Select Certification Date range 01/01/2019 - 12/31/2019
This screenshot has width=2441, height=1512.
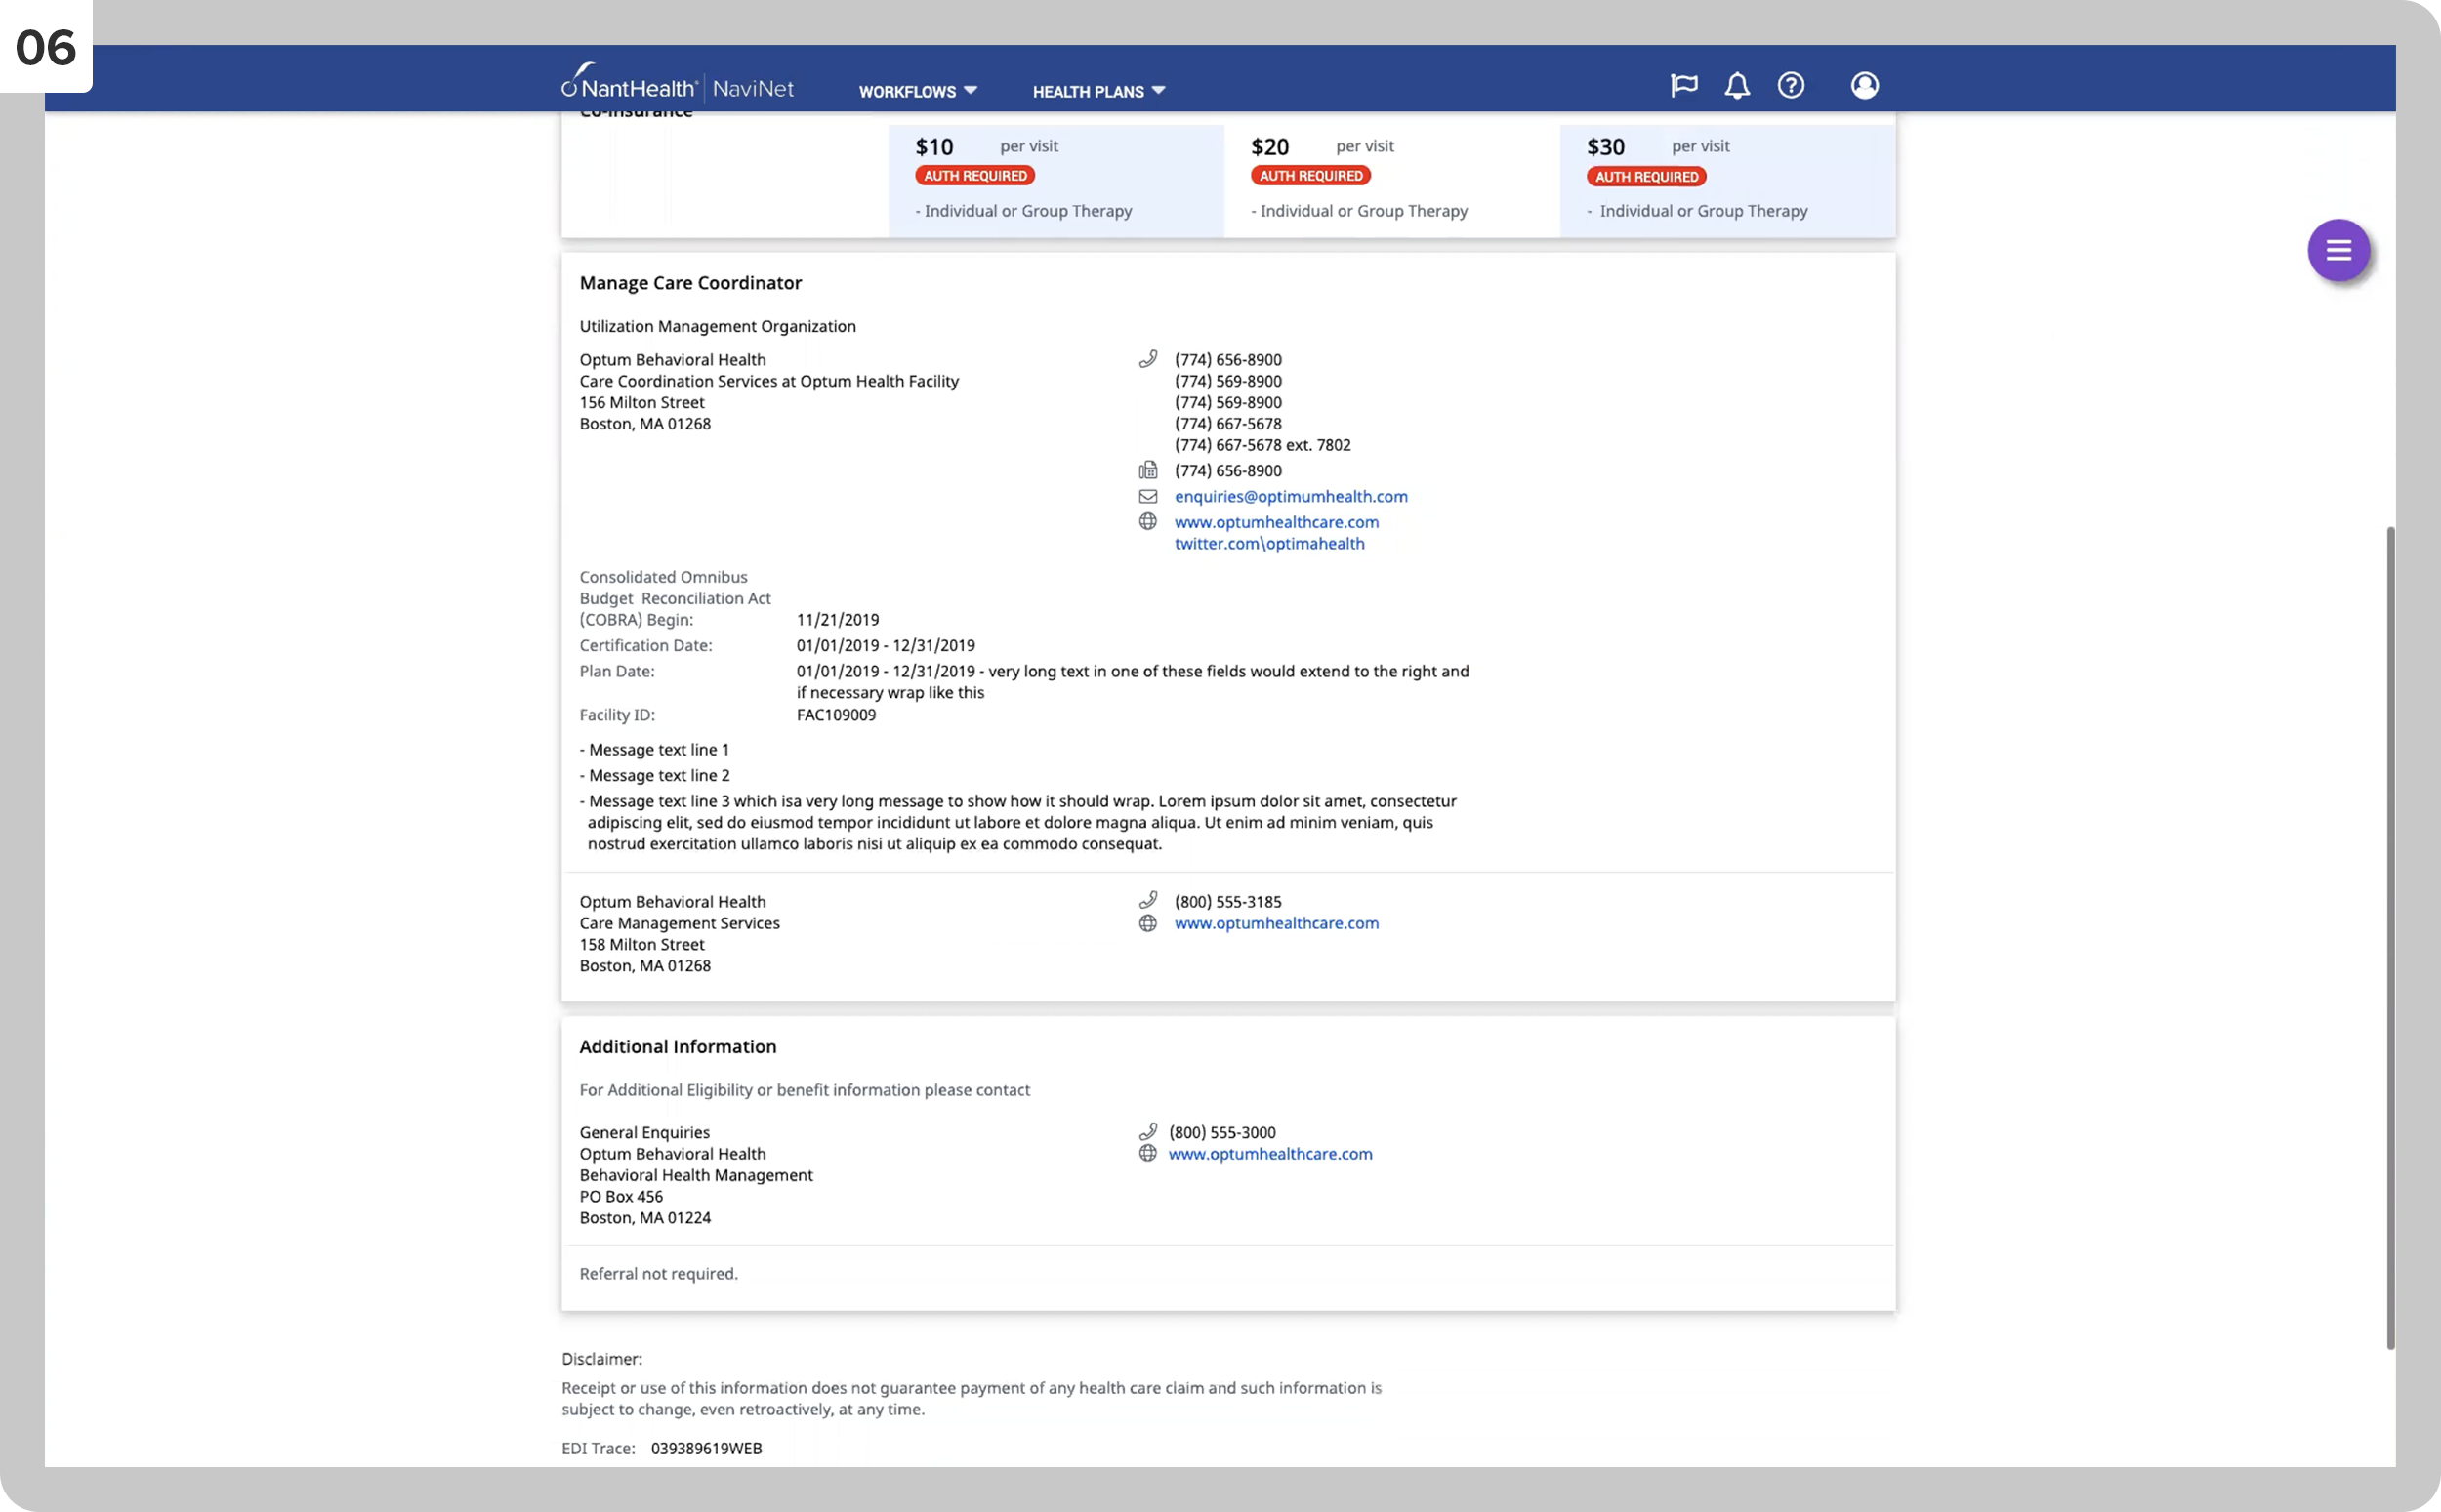pos(886,646)
